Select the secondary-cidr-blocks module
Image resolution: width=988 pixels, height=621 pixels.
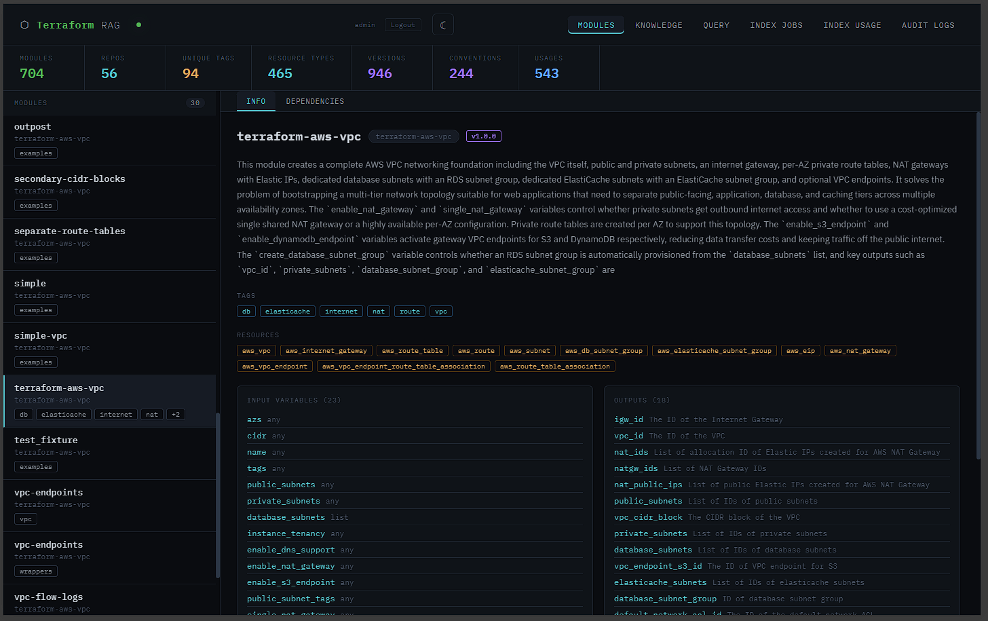pos(109,192)
